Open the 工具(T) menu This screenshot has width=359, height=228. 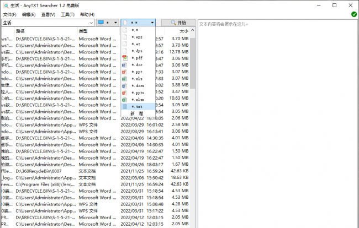point(67,15)
